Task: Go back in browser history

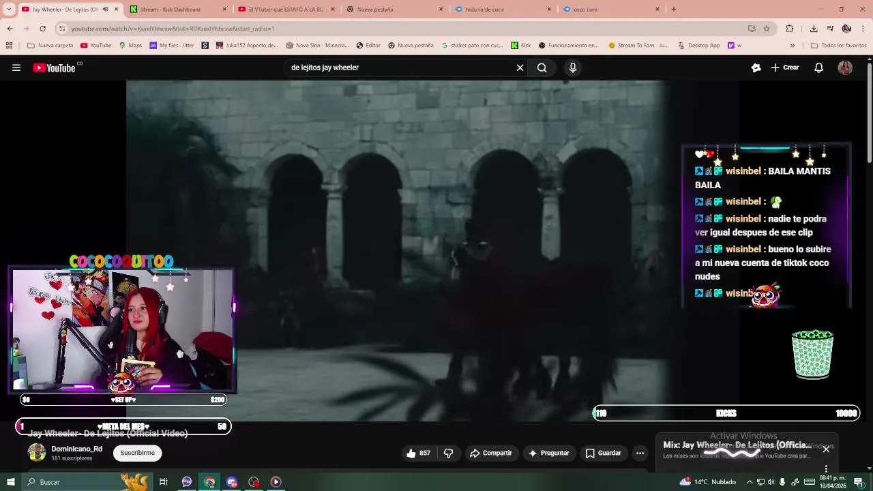Action: point(10,29)
